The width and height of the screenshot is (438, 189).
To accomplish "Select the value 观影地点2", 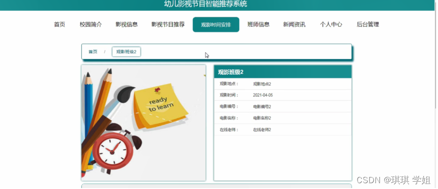I will click(x=262, y=84).
